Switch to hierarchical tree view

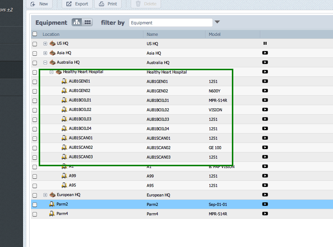pyautogui.click(x=77, y=22)
